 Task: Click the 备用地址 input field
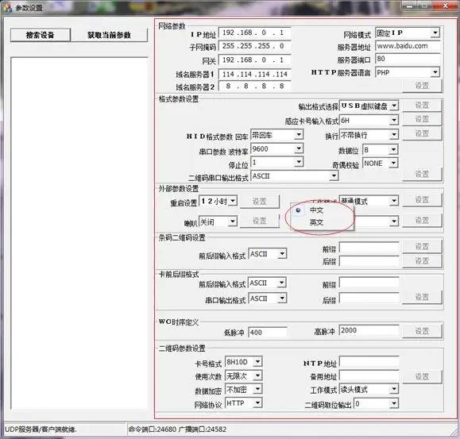pos(369,376)
